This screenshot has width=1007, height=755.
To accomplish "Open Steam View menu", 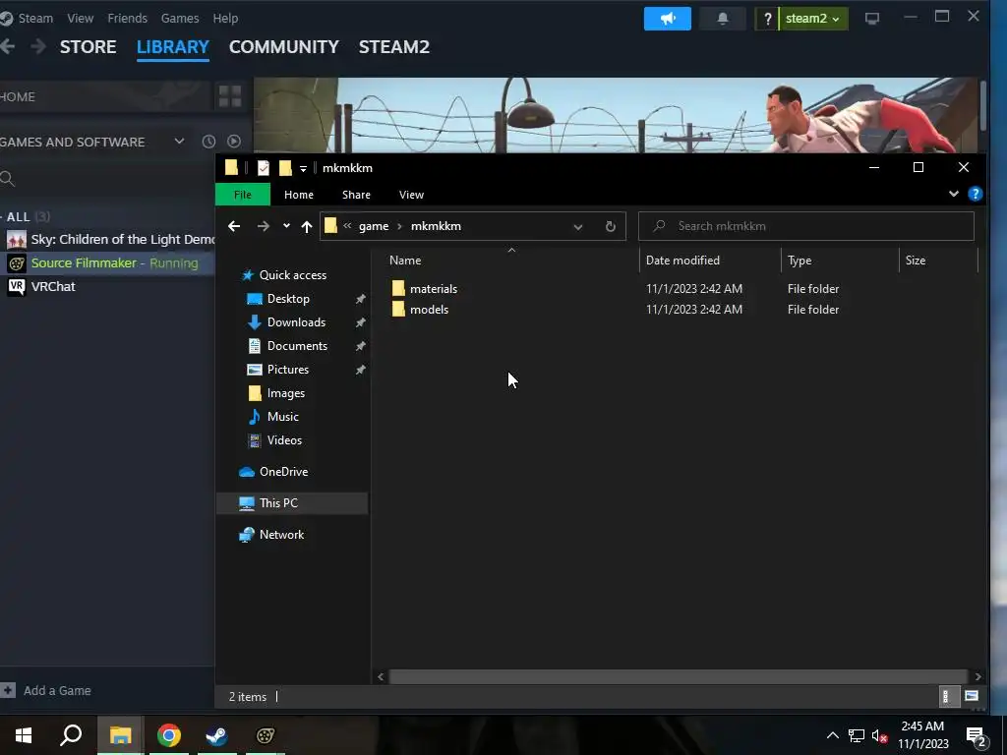I will (x=81, y=18).
